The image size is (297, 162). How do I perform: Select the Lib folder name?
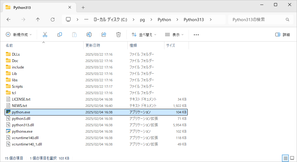click(x=14, y=74)
